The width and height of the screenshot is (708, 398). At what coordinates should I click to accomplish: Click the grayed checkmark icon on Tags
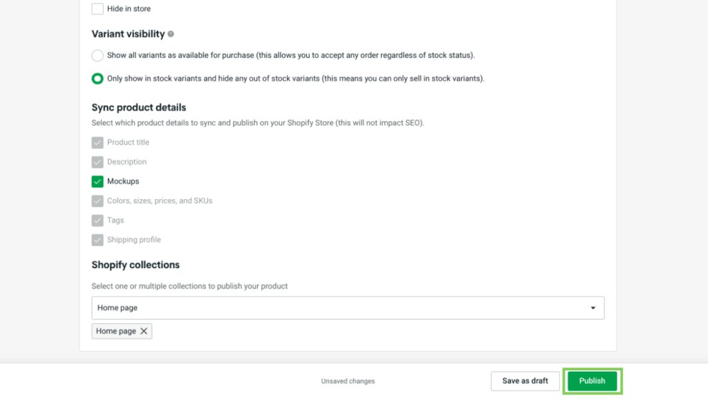97,220
